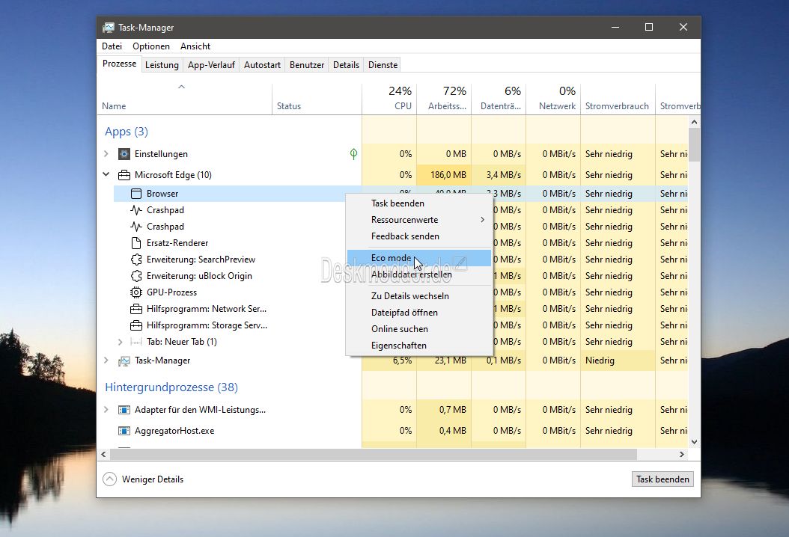The height and width of the screenshot is (537, 789).
Task: Click the Task-Manager row icon
Action: tap(124, 360)
